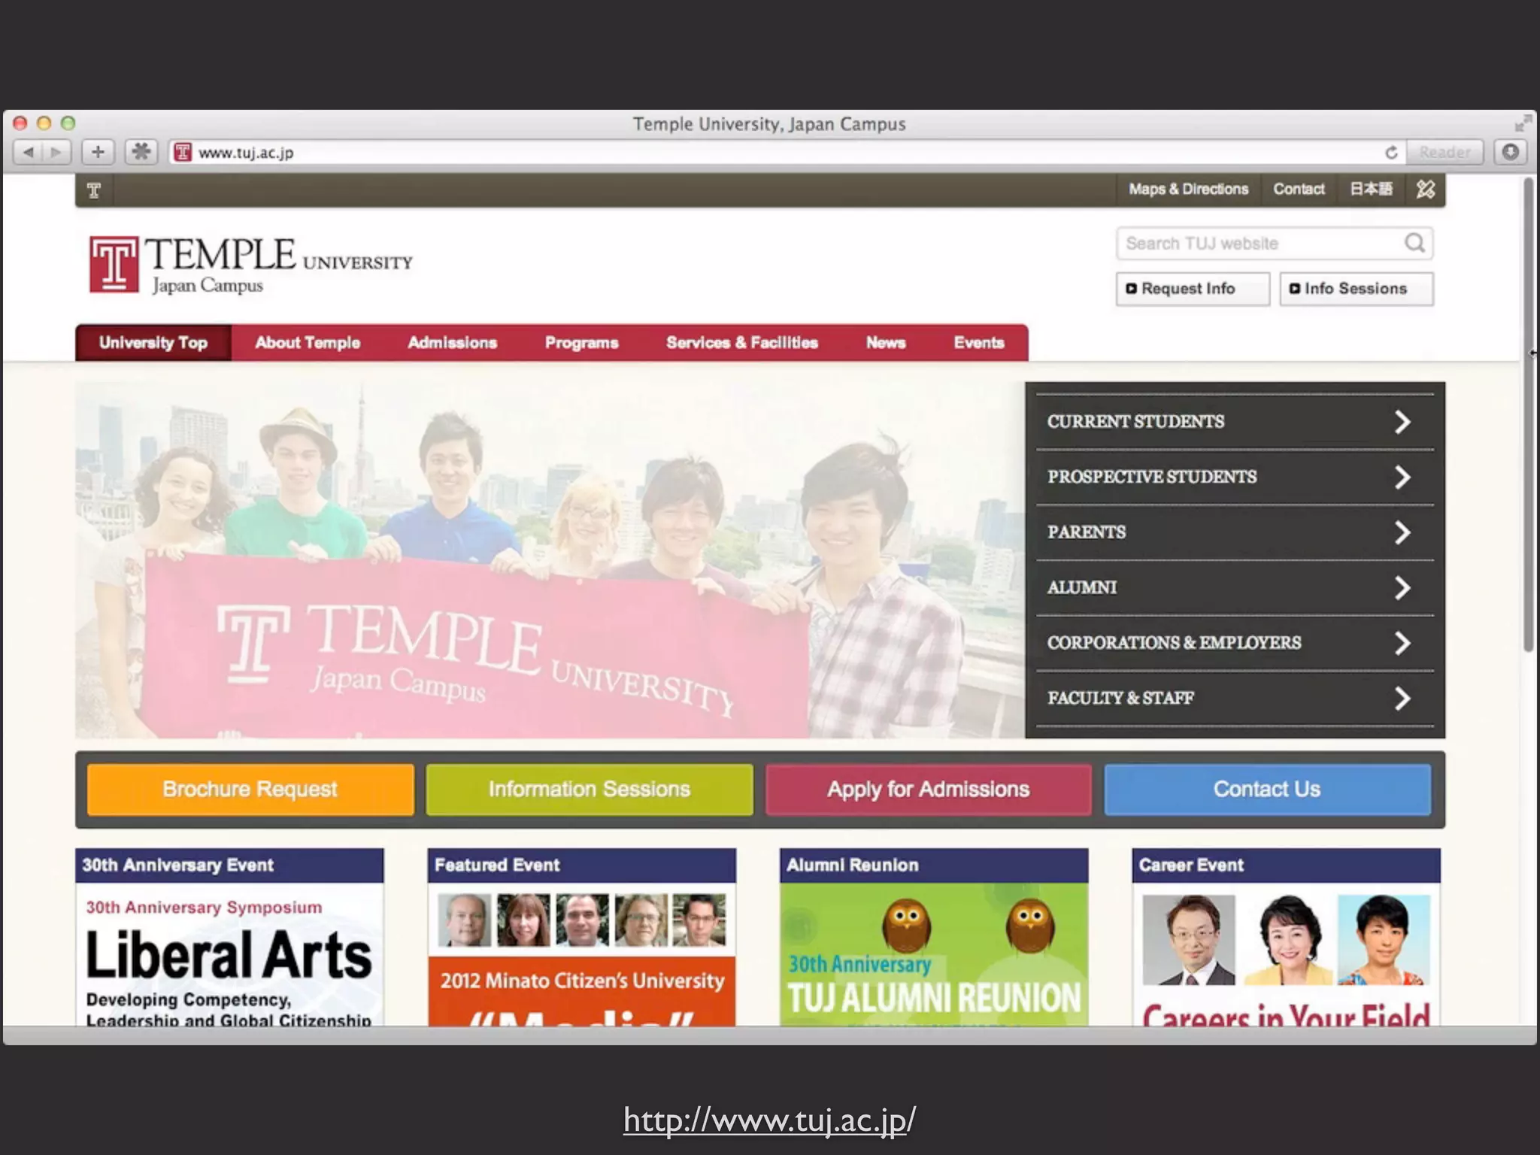Click the small Temple T icon in top bar
1540x1155 pixels.
94,190
